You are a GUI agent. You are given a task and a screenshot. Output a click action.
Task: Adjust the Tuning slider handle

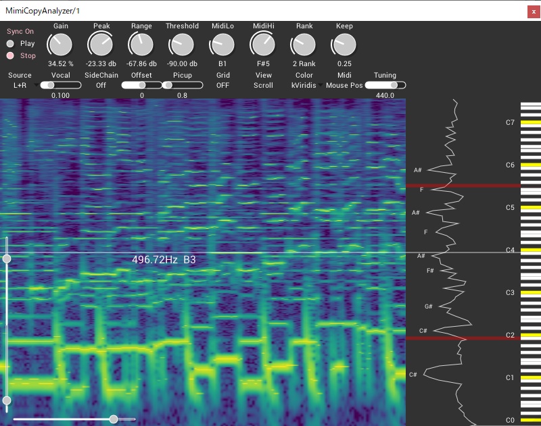pyautogui.click(x=394, y=85)
